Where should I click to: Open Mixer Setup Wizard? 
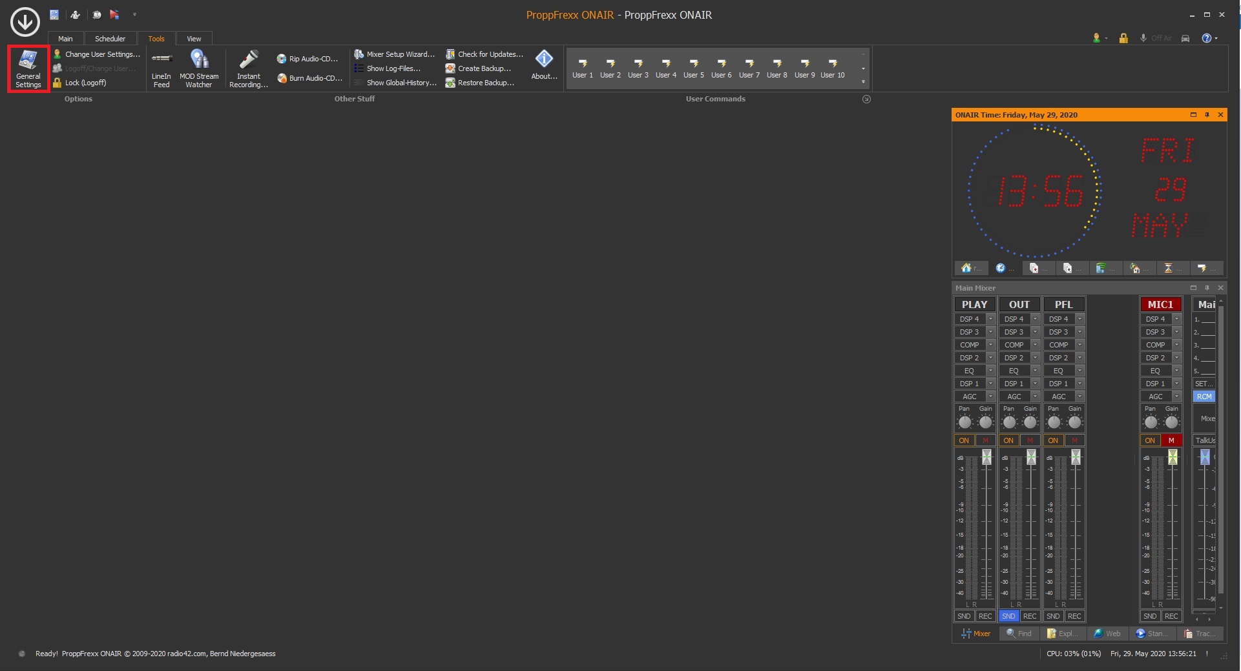pos(395,54)
